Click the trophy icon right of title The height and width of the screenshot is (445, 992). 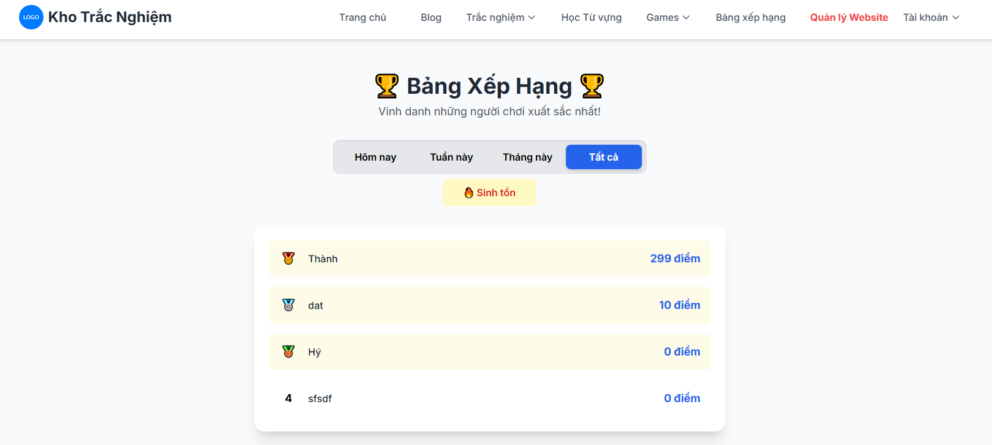[592, 86]
